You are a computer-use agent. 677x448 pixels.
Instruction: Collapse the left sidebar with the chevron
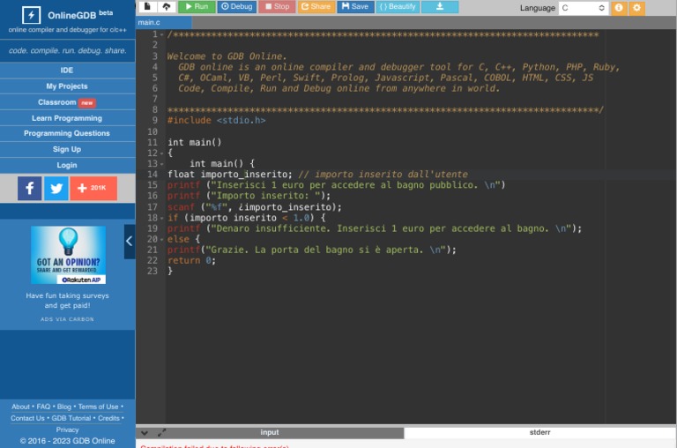click(129, 241)
